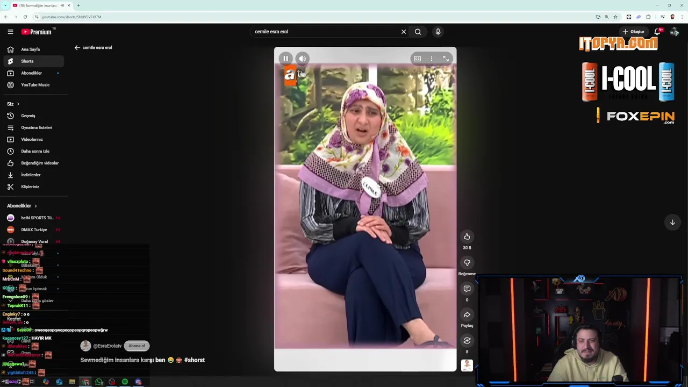Start voice search with the microphone
This screenshot has height=387, width=688.
click(x=438, y=32)
